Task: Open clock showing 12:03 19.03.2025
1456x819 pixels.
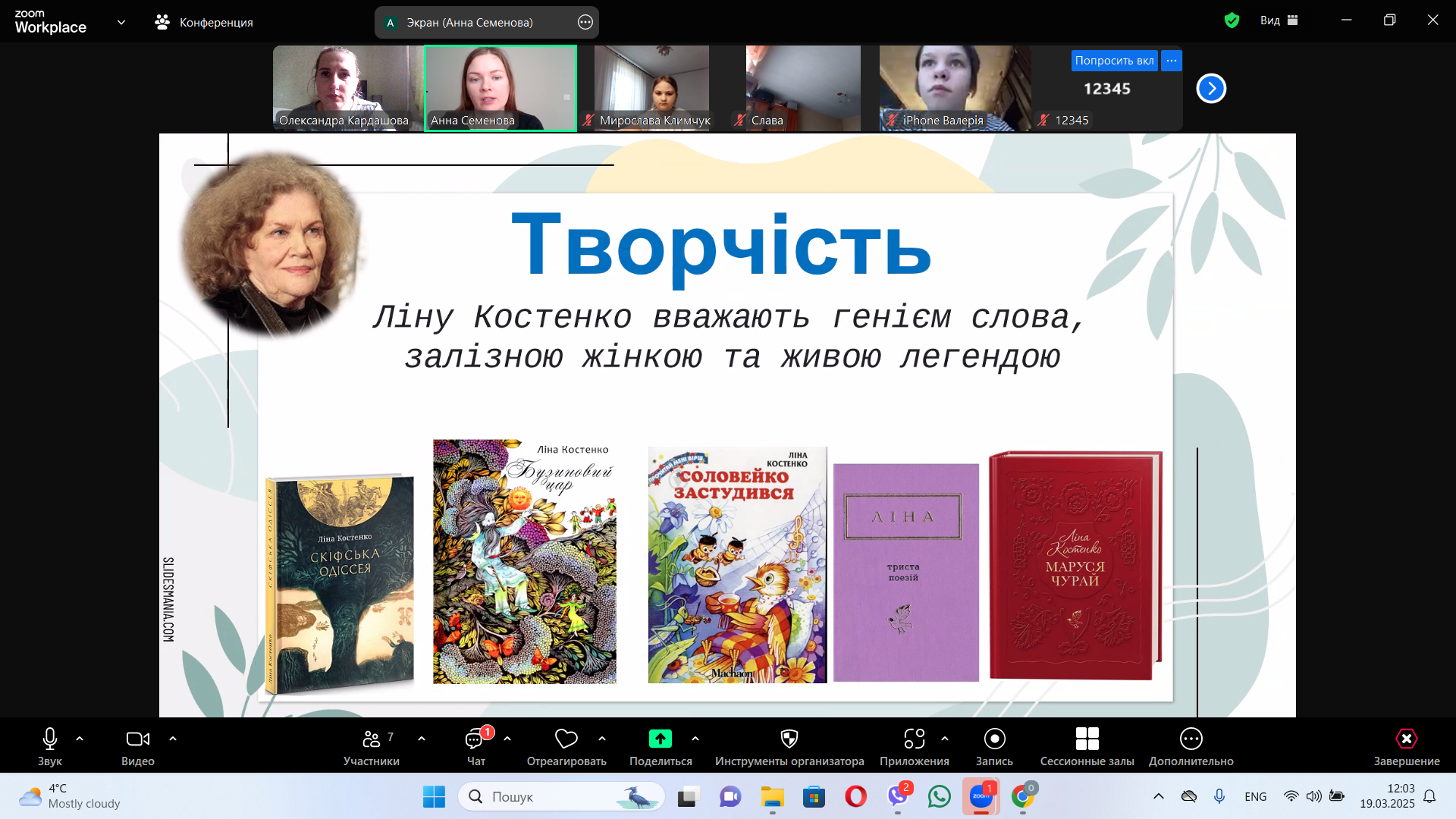Action: tap(1387, 796)
